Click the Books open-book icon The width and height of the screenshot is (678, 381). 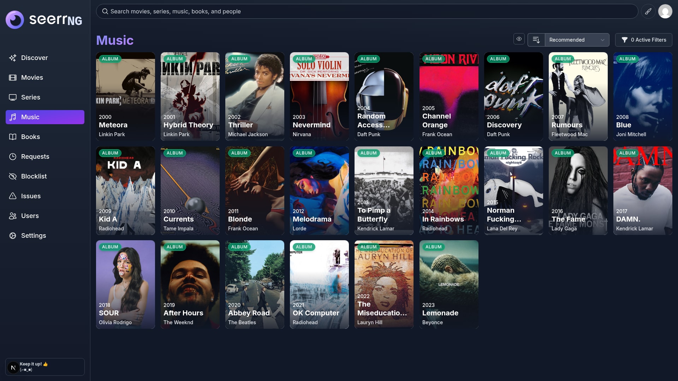click(x=13, y=137)
